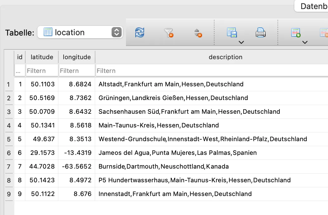
Task: Refresh the table data with the reload icon
Action: point(140,33)
